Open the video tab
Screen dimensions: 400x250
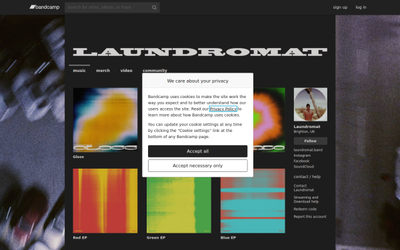pyautogui.click(x=126, y=71)
